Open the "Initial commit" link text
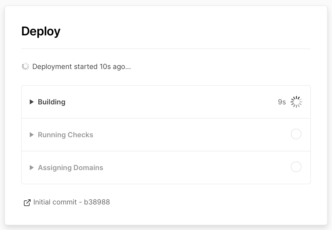This screenshot has width=332, height=230. (x=55, y=202)
